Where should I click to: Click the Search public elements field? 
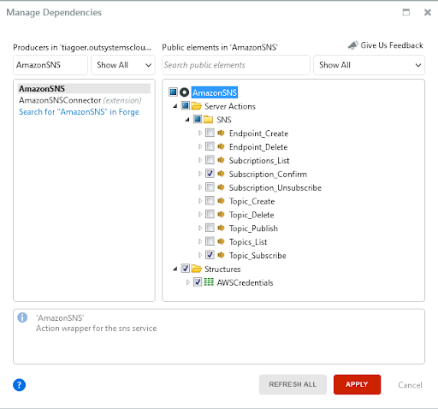pyautogui.click(x=236, y=65)
